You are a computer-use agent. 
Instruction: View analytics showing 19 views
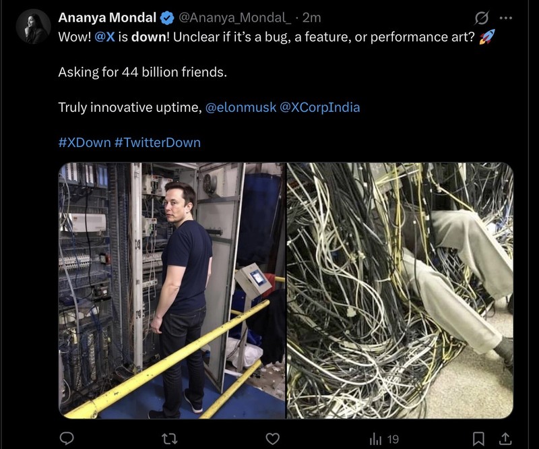pos(380,437)
